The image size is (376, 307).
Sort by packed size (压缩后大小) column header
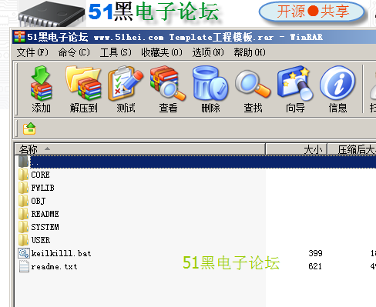[x=352, y=149]
